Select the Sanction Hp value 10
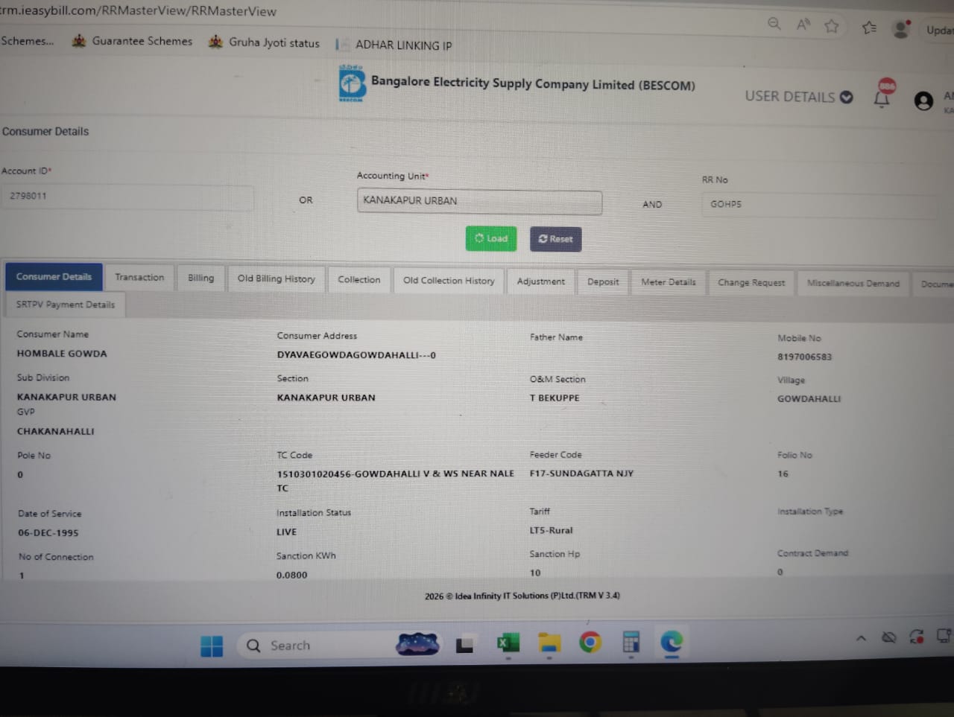 pyautogui.click(x=535, y=573)
